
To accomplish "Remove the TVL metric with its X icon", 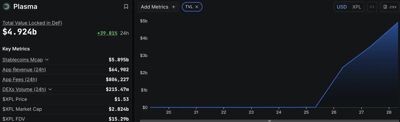I will pyautogui.click(x=197, y=7).
